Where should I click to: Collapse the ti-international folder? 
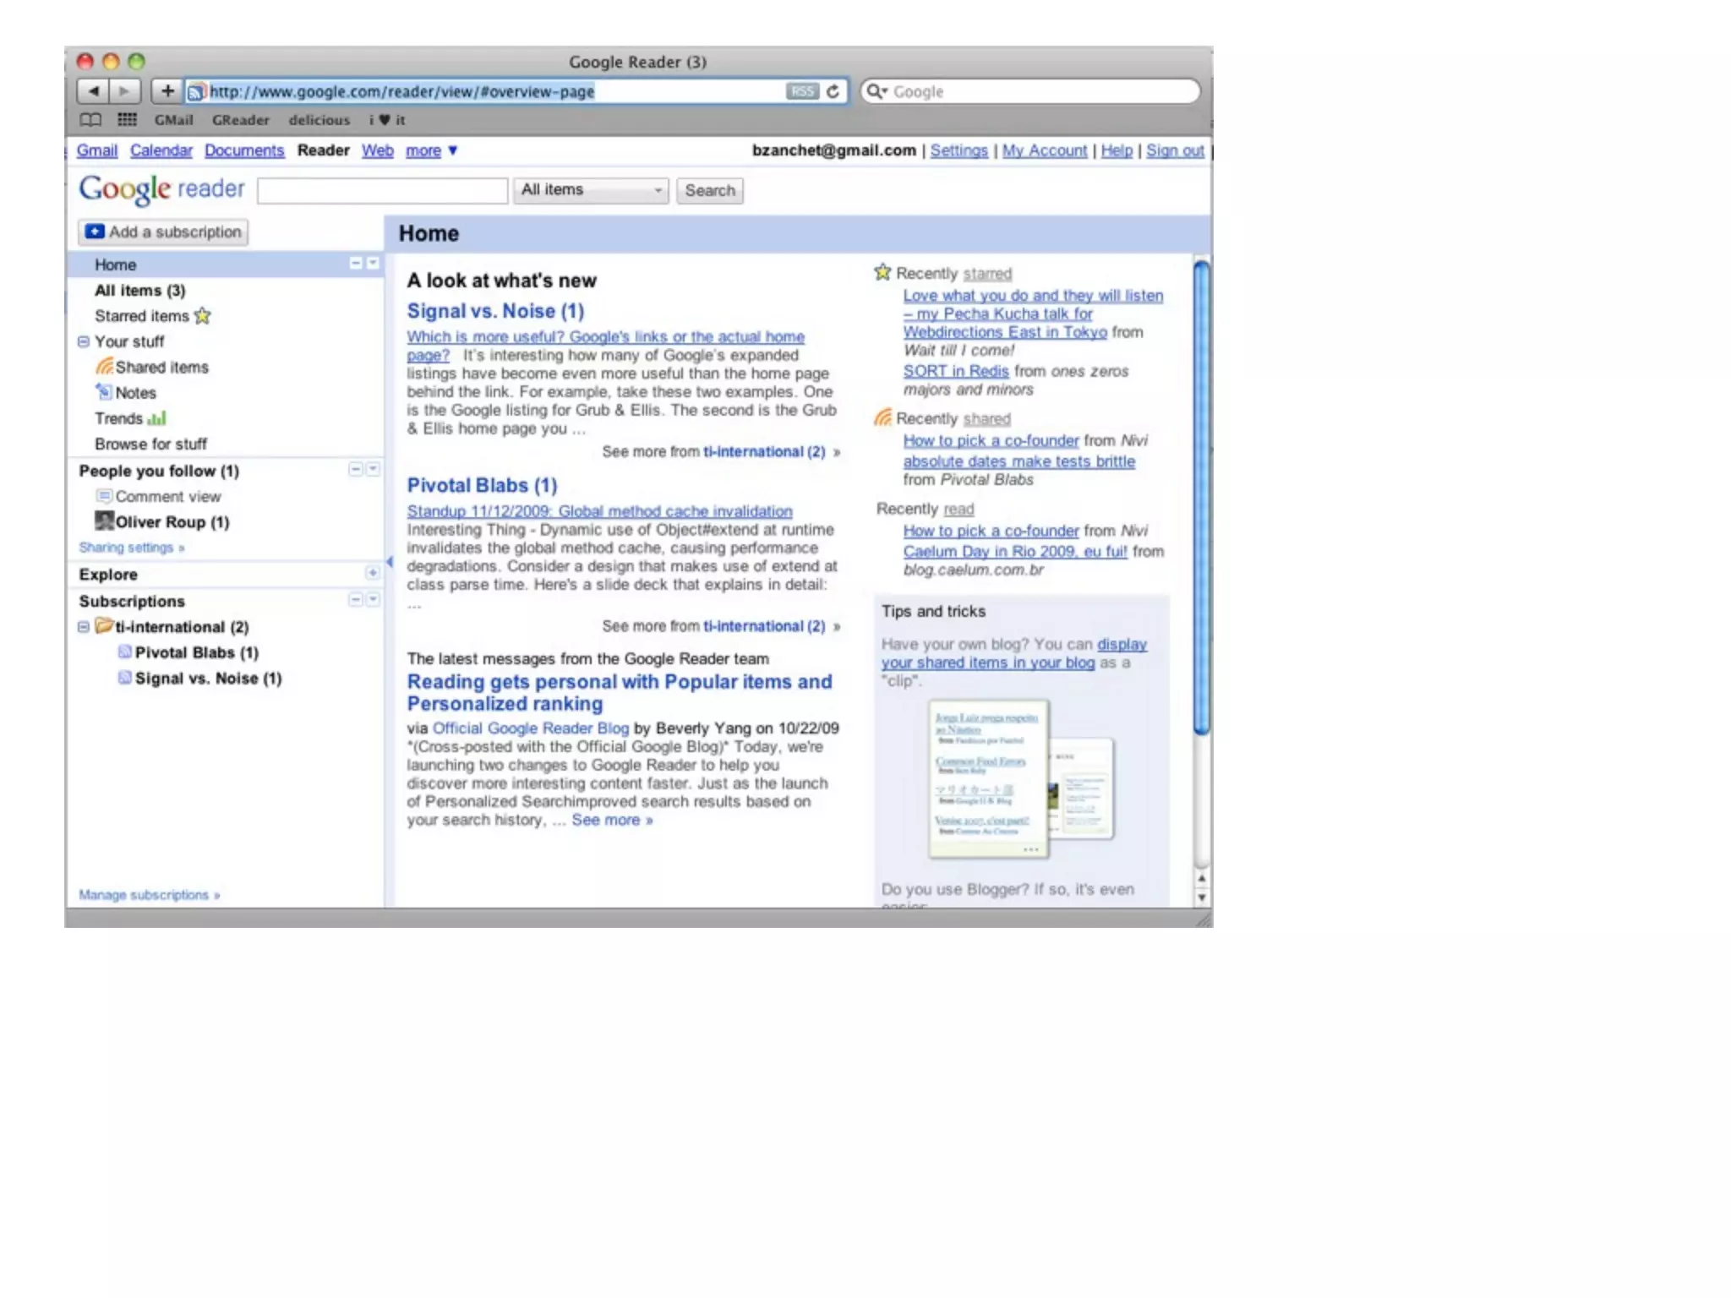tap(84, 627)
